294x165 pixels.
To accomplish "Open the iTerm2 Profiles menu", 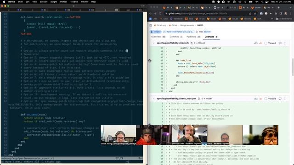I will 63,2.
